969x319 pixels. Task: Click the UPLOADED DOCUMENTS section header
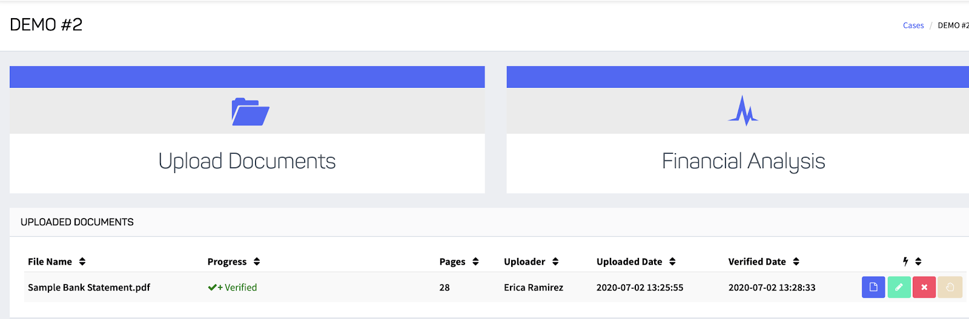tap(77, 222)
